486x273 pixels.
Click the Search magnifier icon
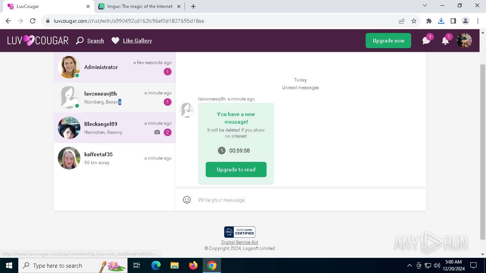[x=80, y=41]
